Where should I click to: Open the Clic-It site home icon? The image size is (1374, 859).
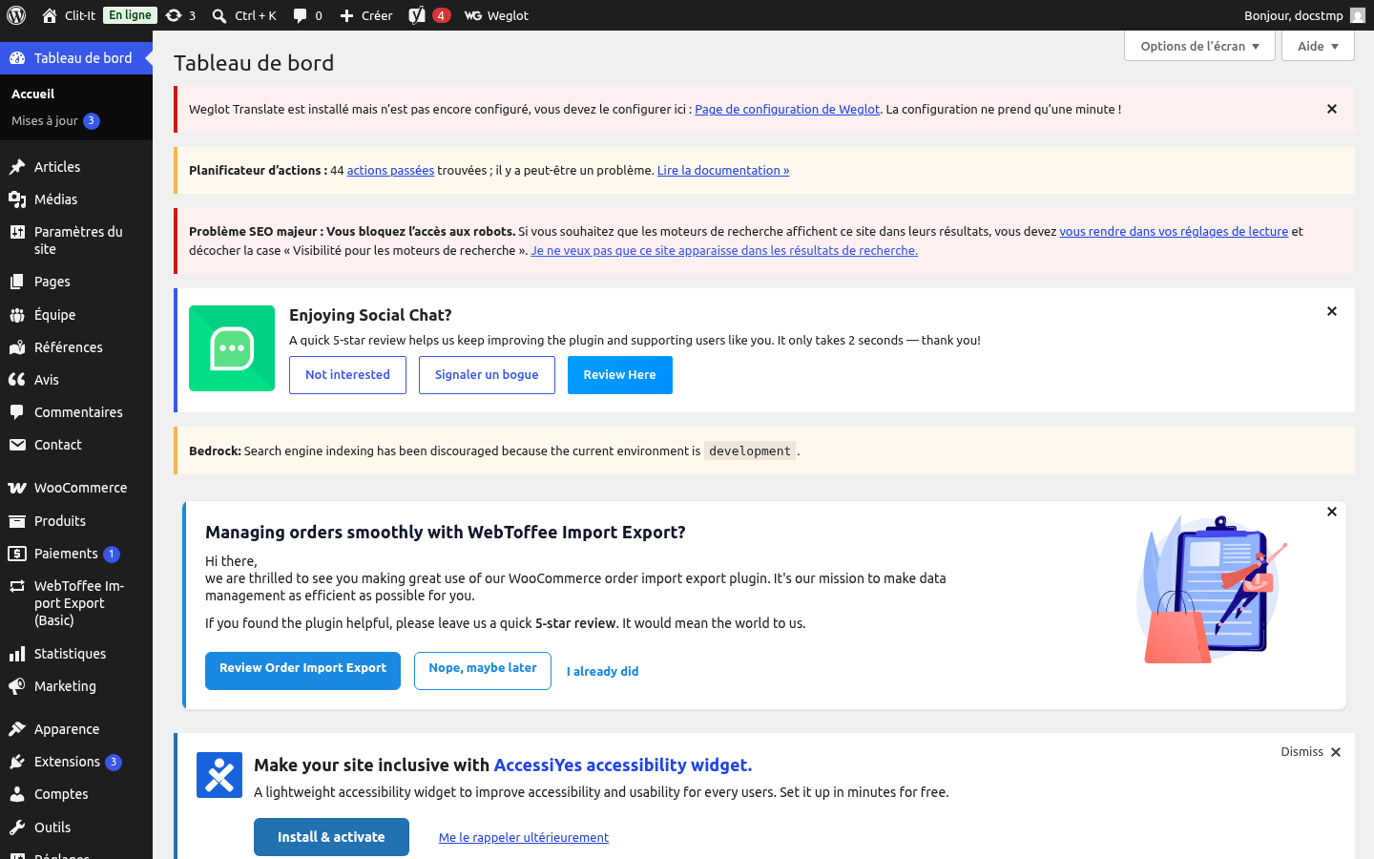point(50,15)
